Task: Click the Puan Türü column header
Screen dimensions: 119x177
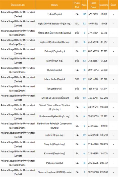Action: (x=77, y=5)
